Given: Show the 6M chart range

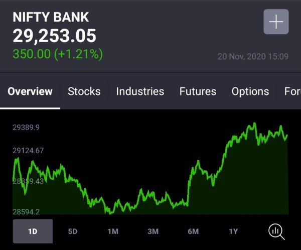Looking at the screenshot, I should pyautogui.click(x=193, y=231).
